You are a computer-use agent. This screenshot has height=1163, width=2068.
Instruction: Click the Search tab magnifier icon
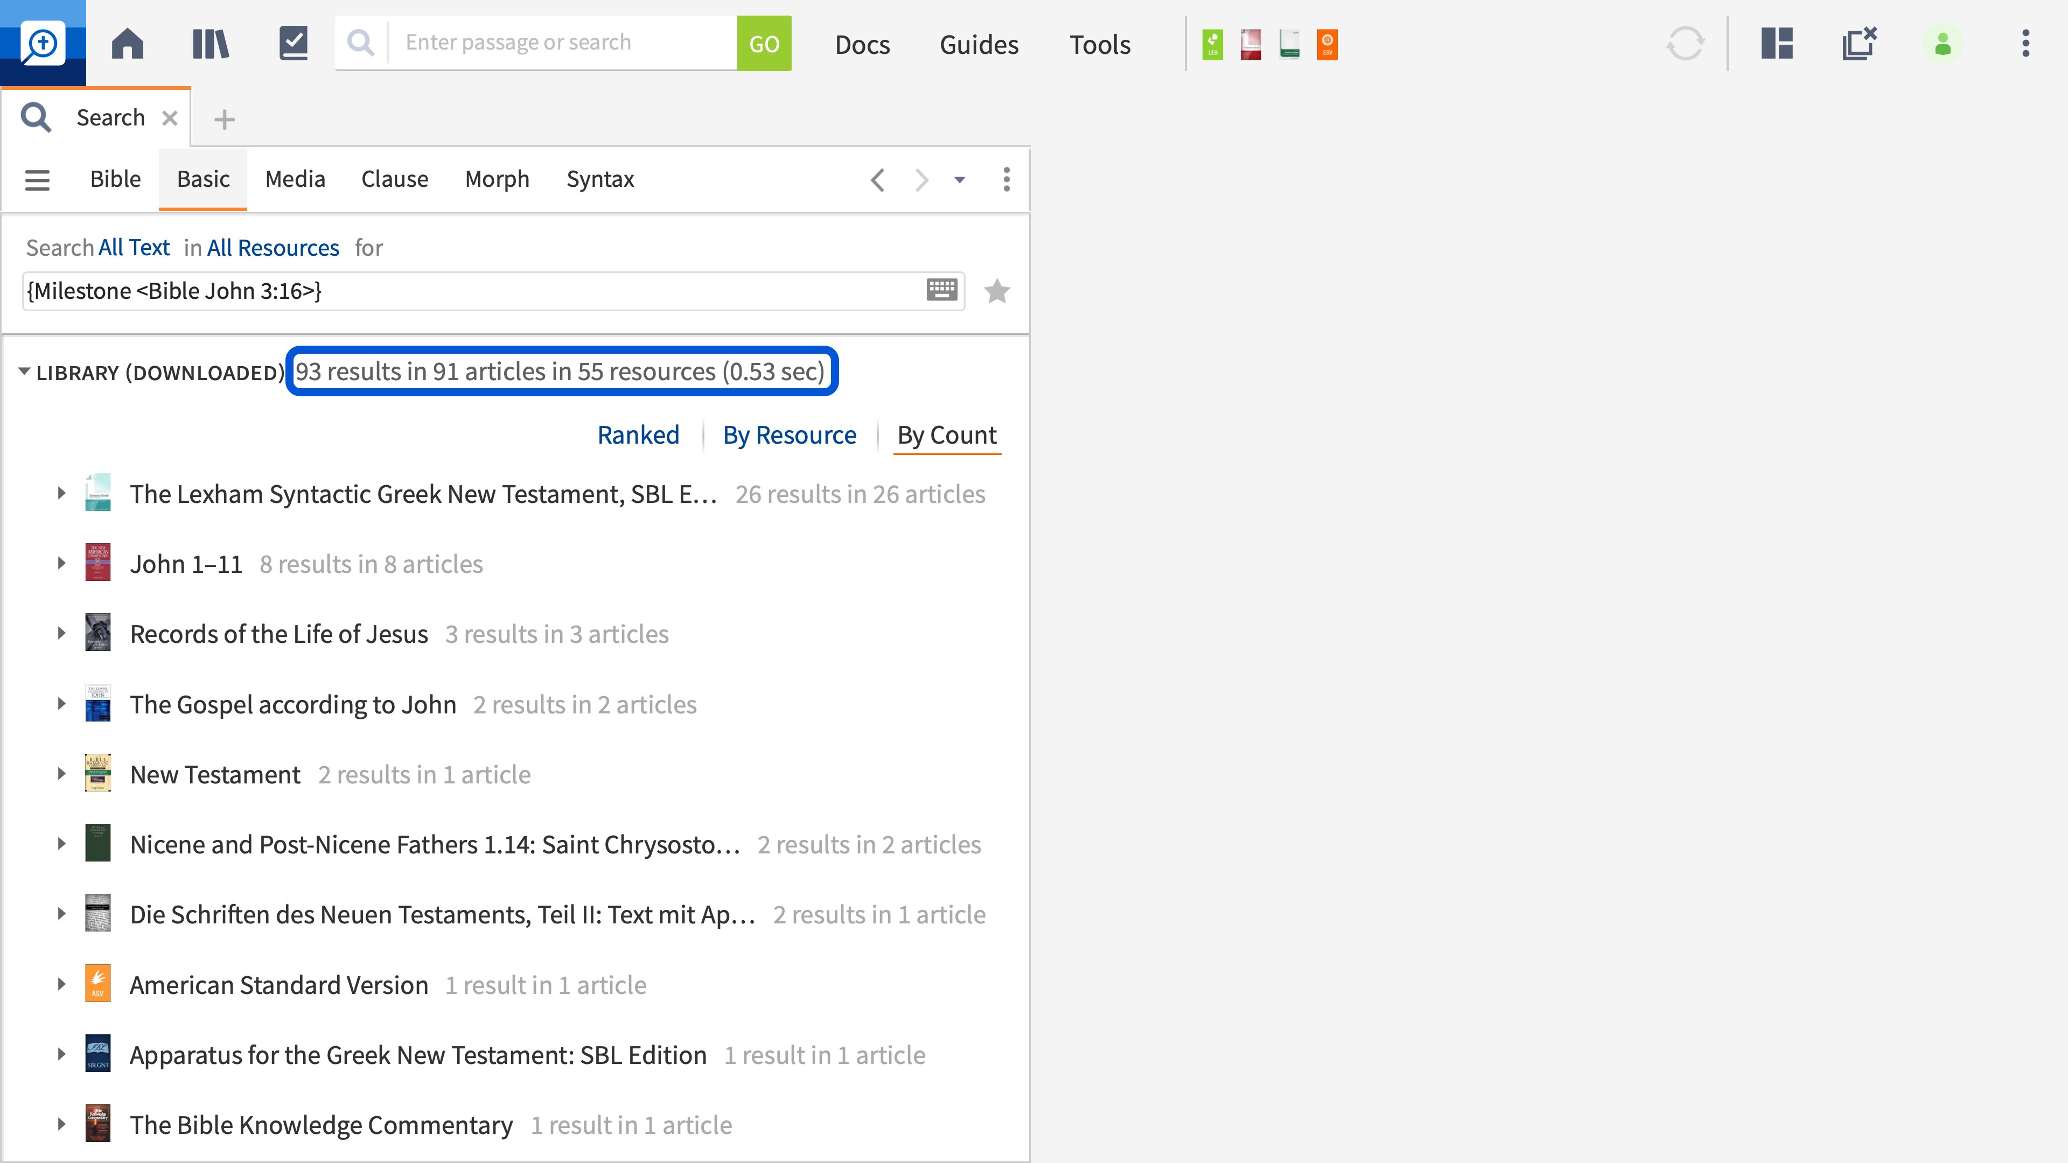36,117
